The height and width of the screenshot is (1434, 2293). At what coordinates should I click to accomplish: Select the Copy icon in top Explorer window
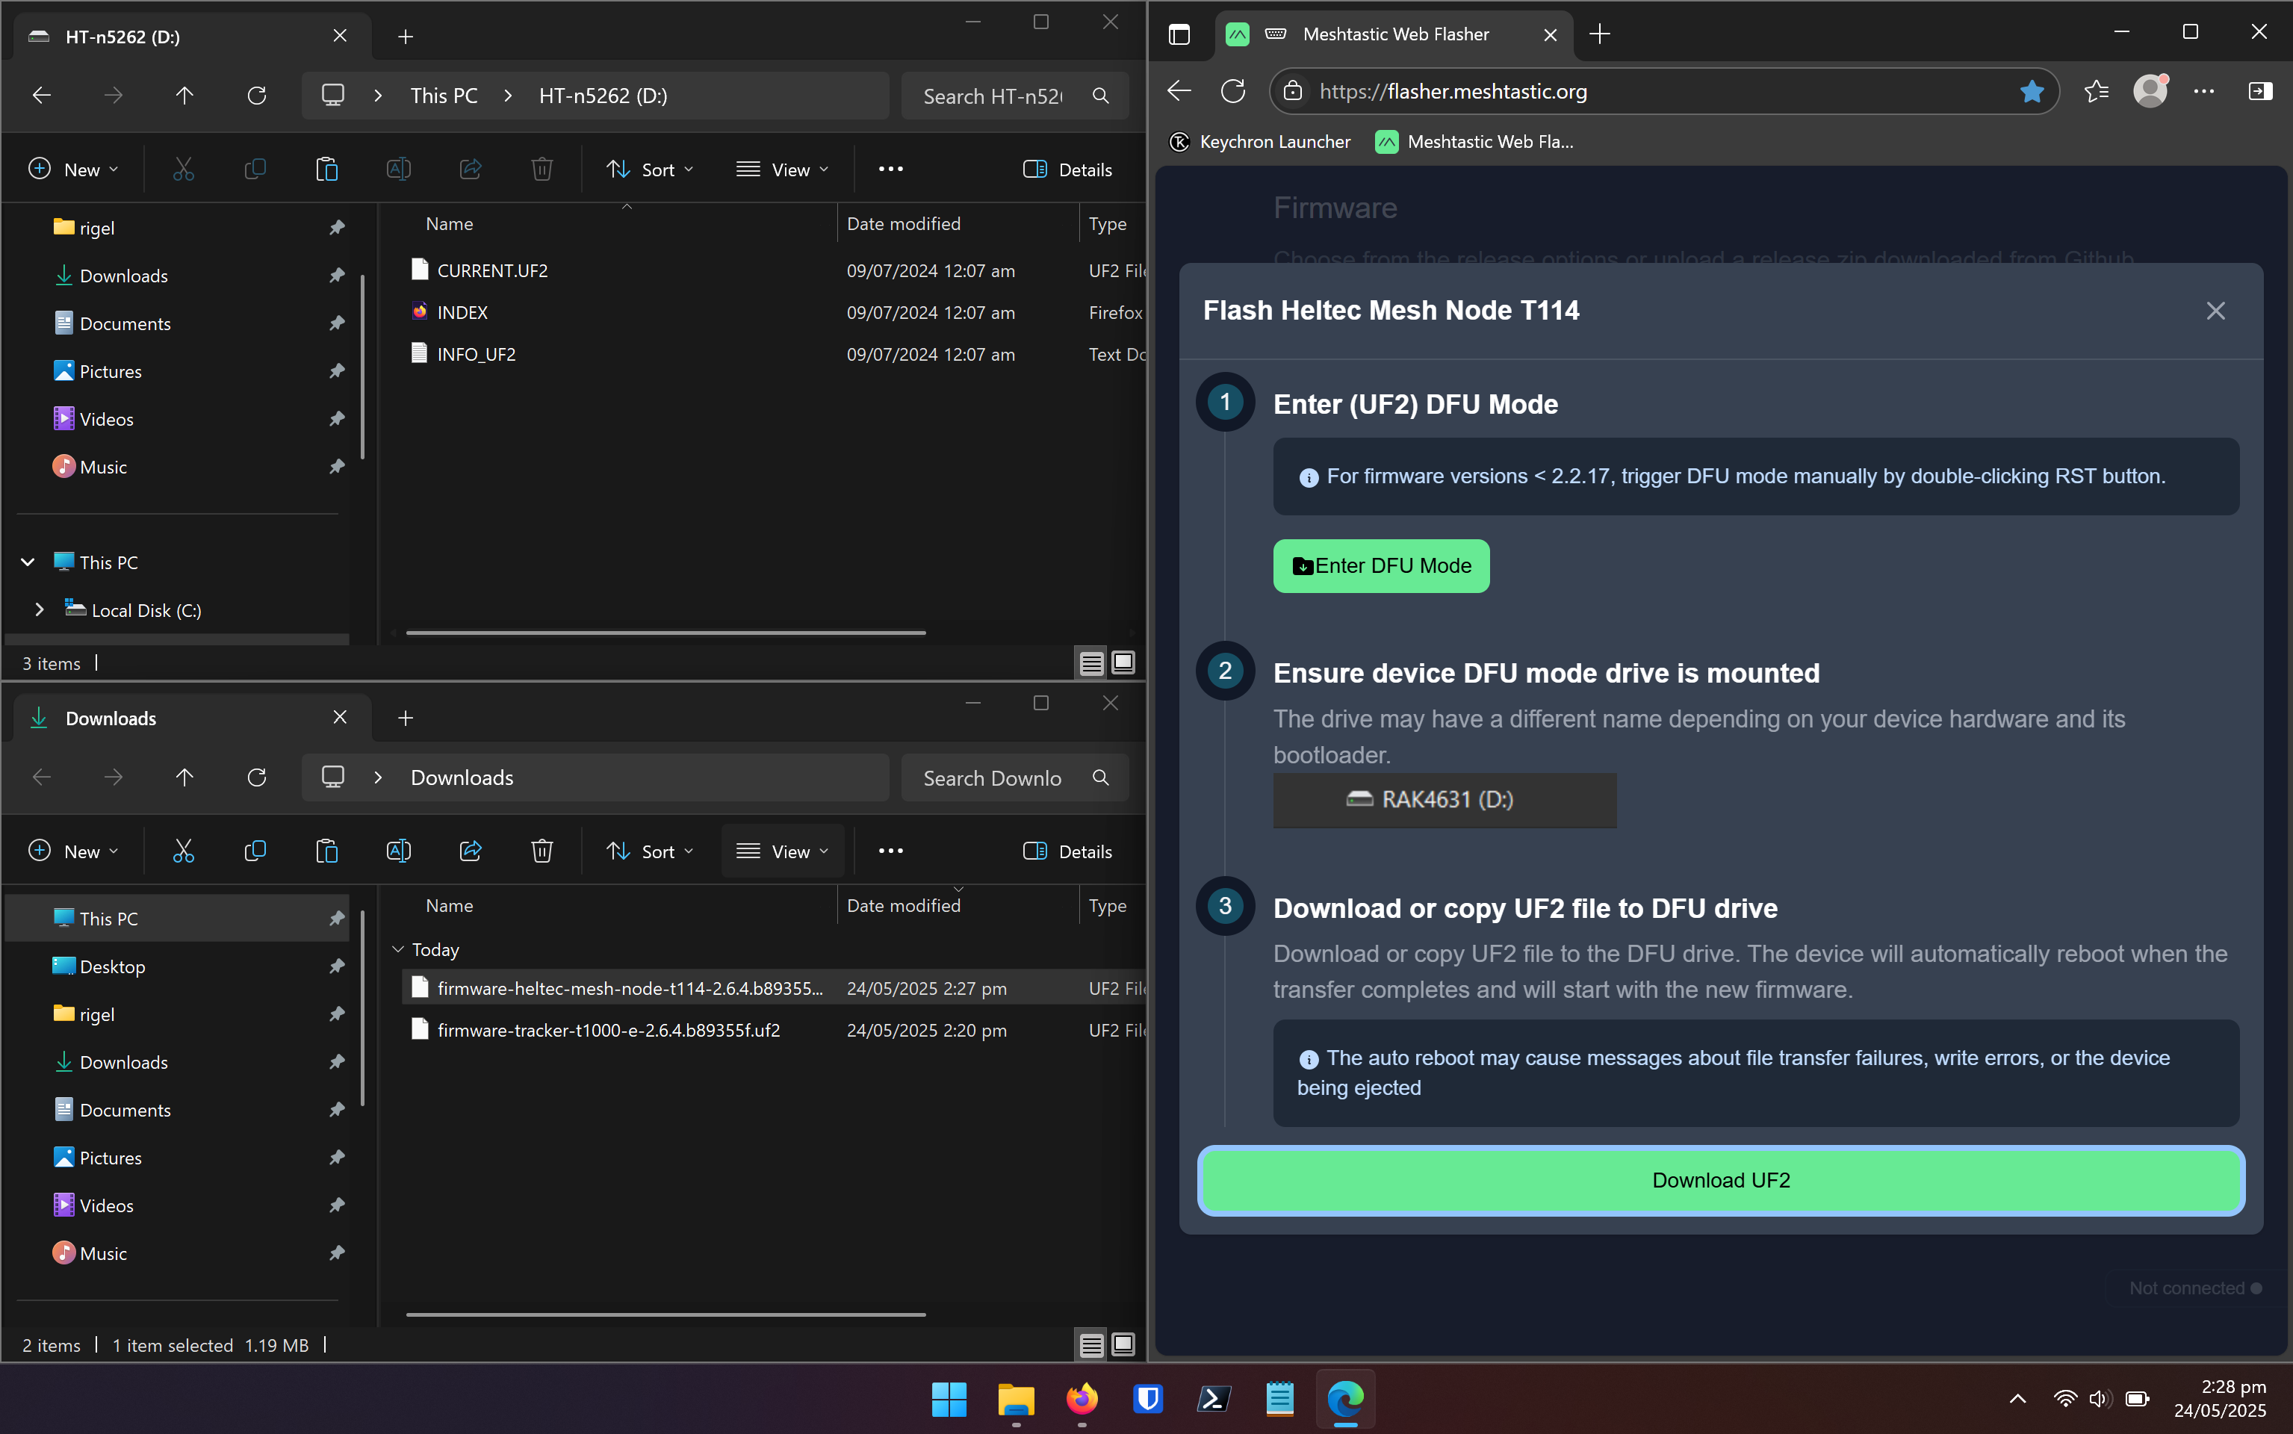255,169
